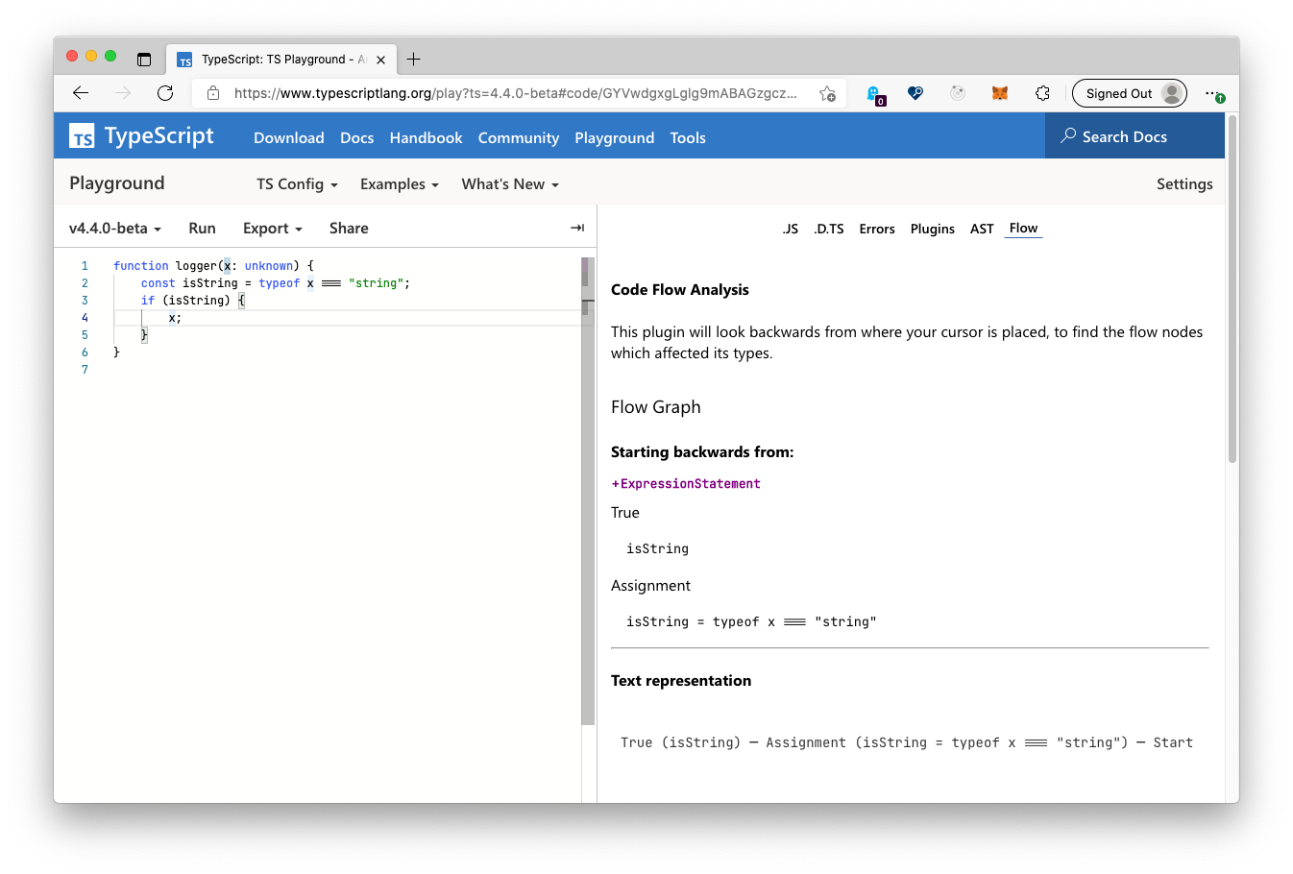Click the Download nav link
Image resolution: width=1293 pixels, height=874 pixels.
[289, 137]
